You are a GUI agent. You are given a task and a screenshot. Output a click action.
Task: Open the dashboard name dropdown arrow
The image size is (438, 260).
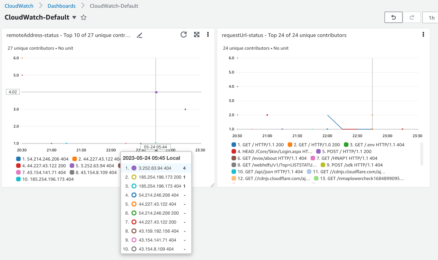point(74,17)
